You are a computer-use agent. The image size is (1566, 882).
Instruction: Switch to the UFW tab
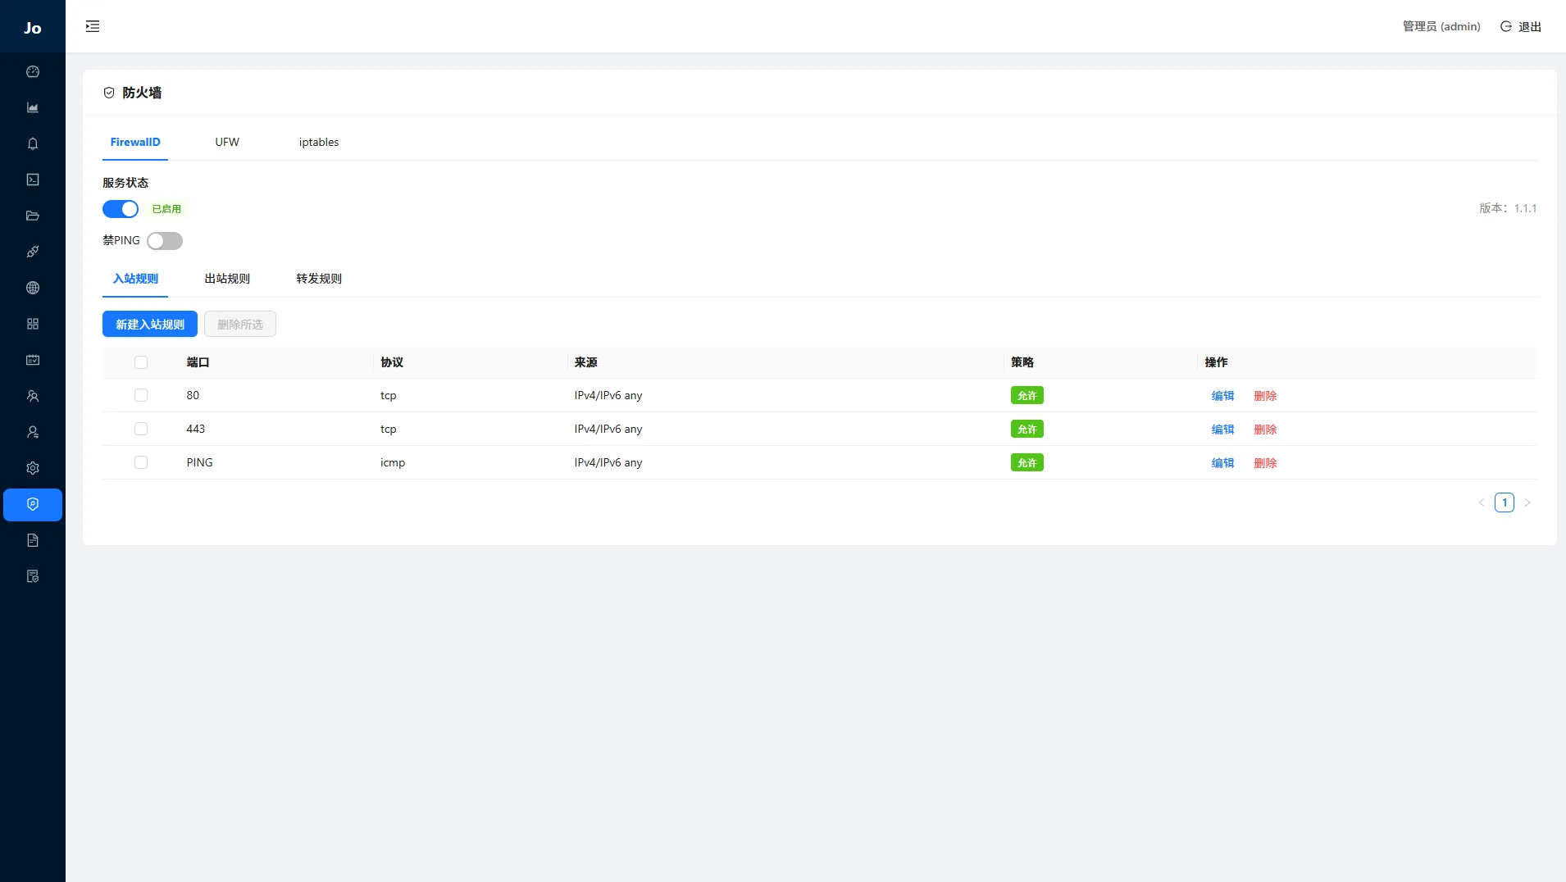tap(227, 142)
